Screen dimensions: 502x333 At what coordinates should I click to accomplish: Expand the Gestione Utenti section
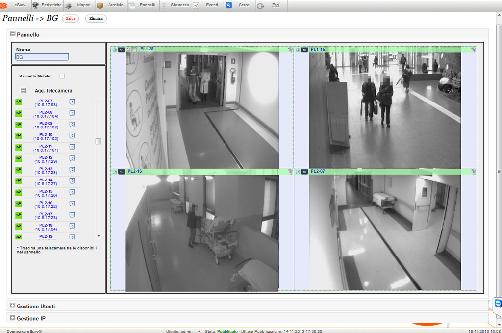[13, 306]
